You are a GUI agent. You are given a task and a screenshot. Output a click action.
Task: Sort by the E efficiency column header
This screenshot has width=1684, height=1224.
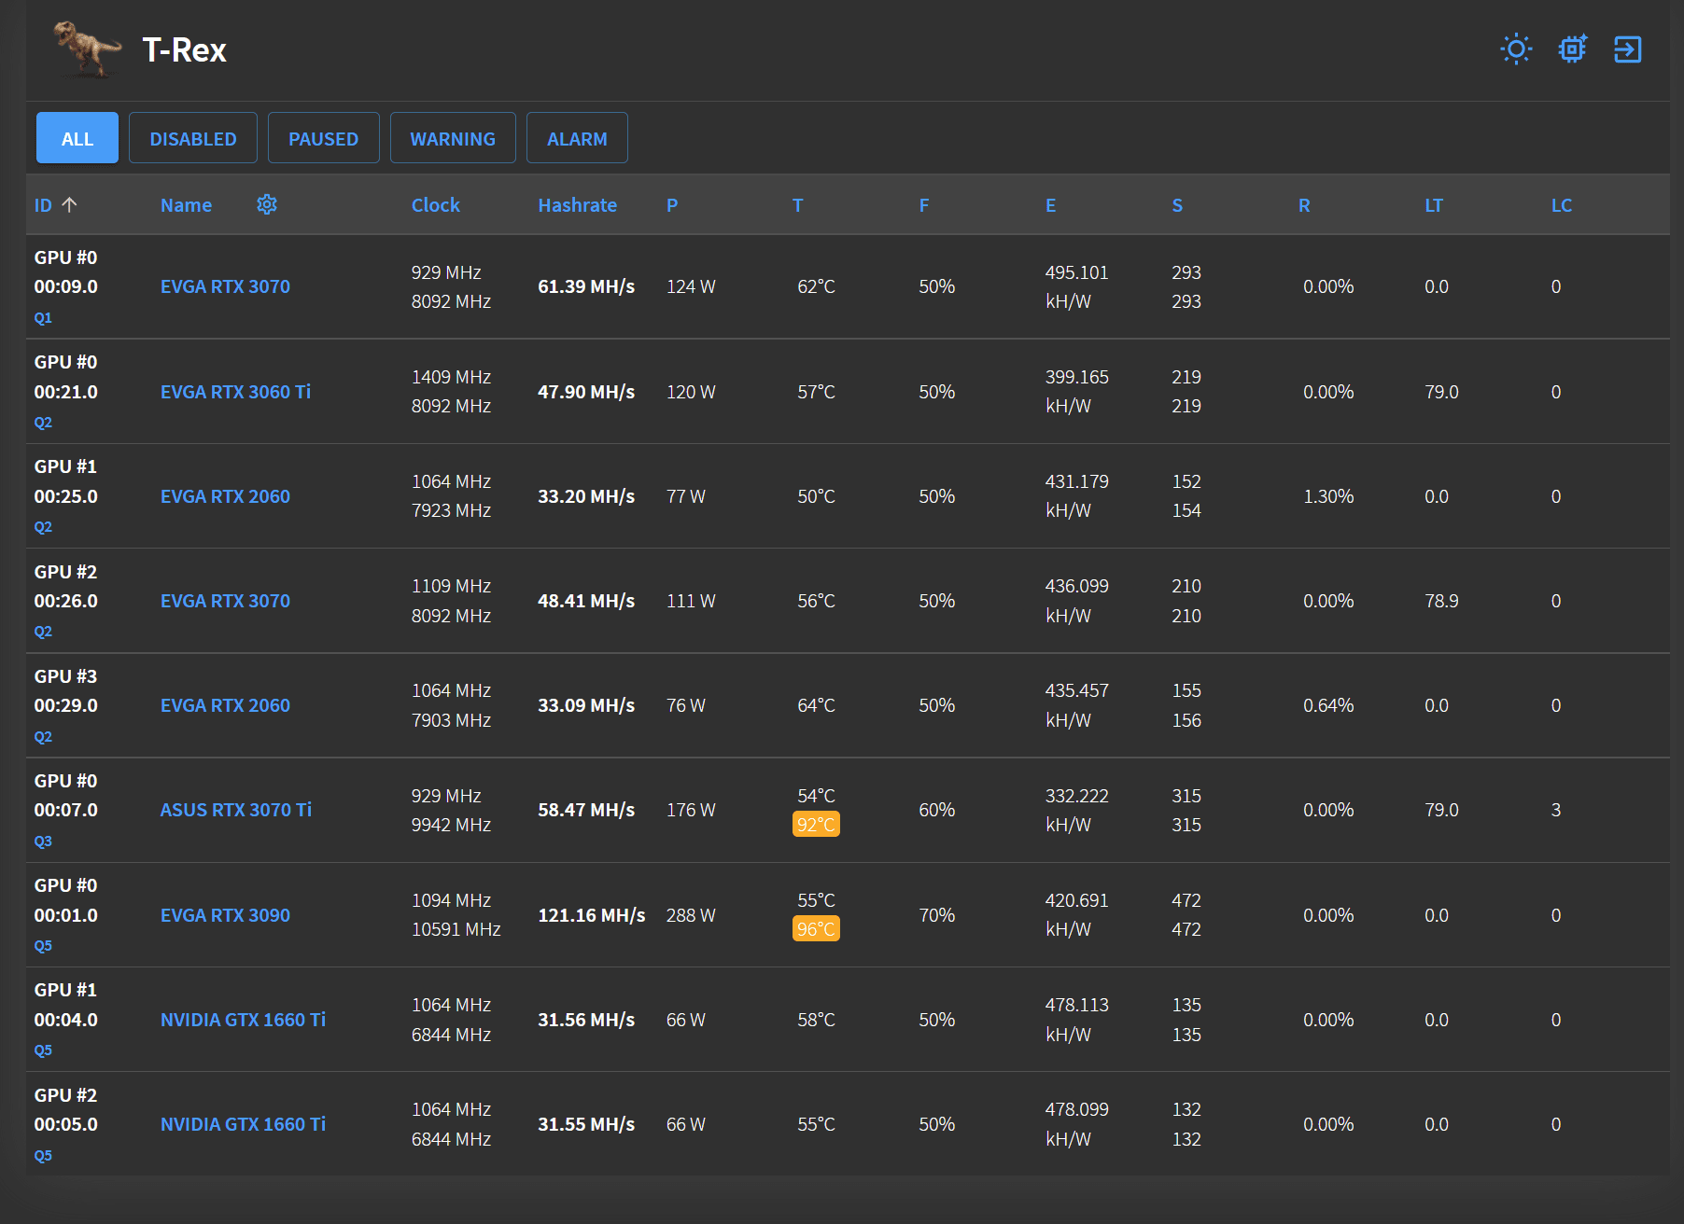click(x=1050, y=205)
